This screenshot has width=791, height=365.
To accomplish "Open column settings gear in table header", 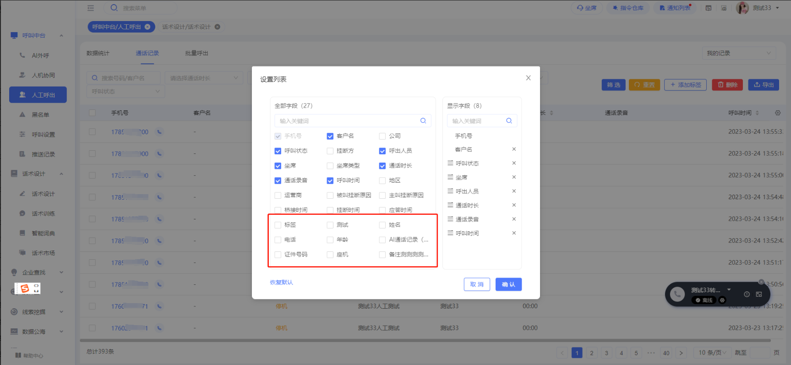I will pyautogui.click(x=777, y=113).
